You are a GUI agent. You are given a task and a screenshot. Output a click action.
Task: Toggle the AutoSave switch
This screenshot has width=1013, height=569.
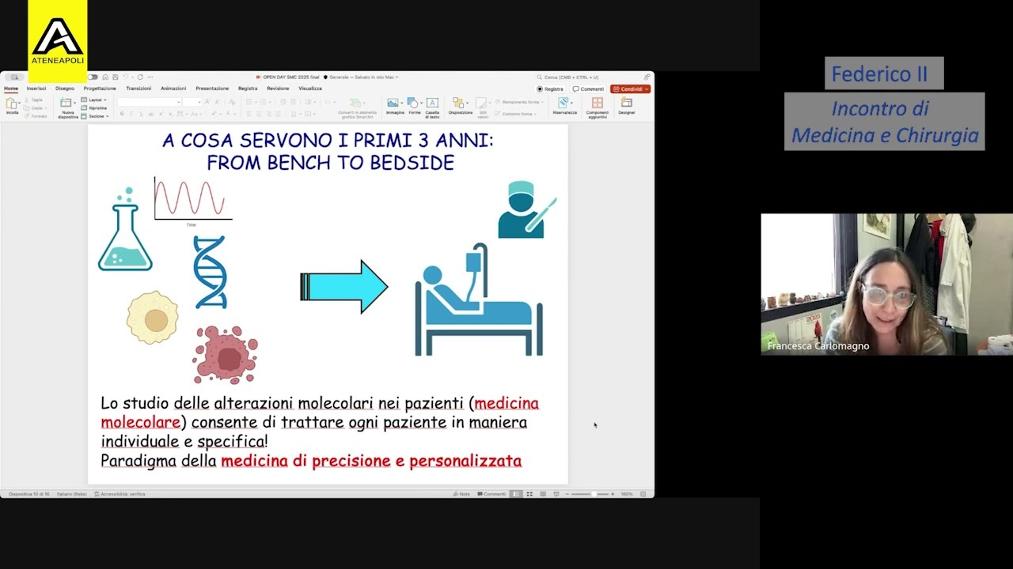[93, 77]
